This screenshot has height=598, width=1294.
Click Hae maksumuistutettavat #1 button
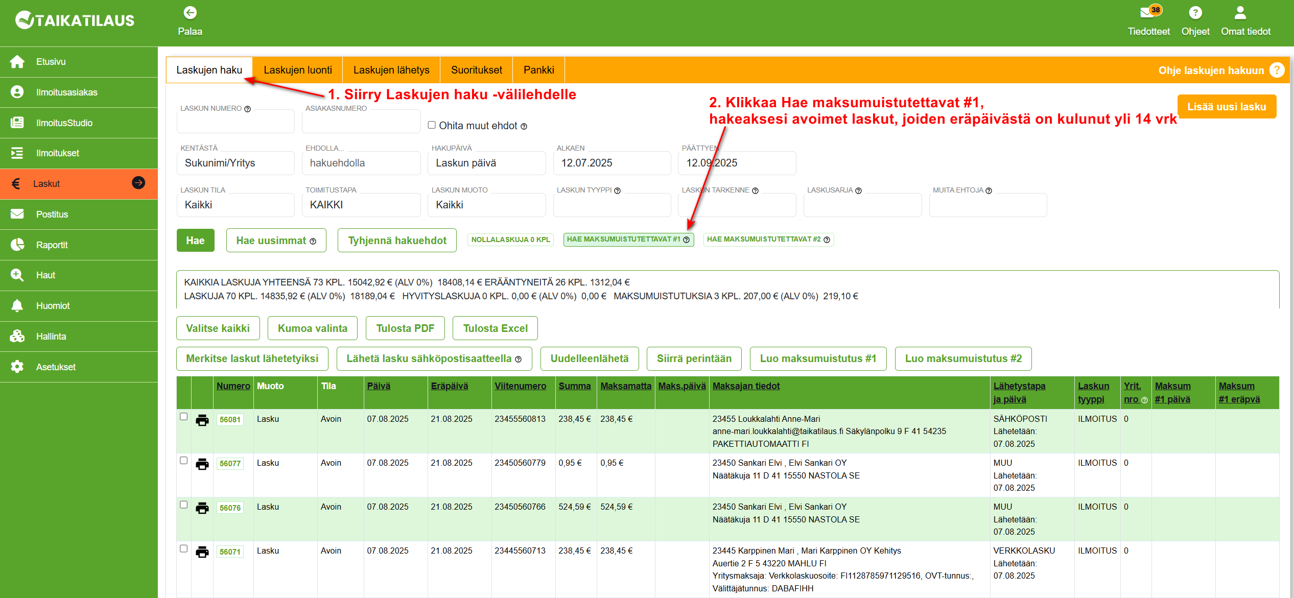pos(628,240)
